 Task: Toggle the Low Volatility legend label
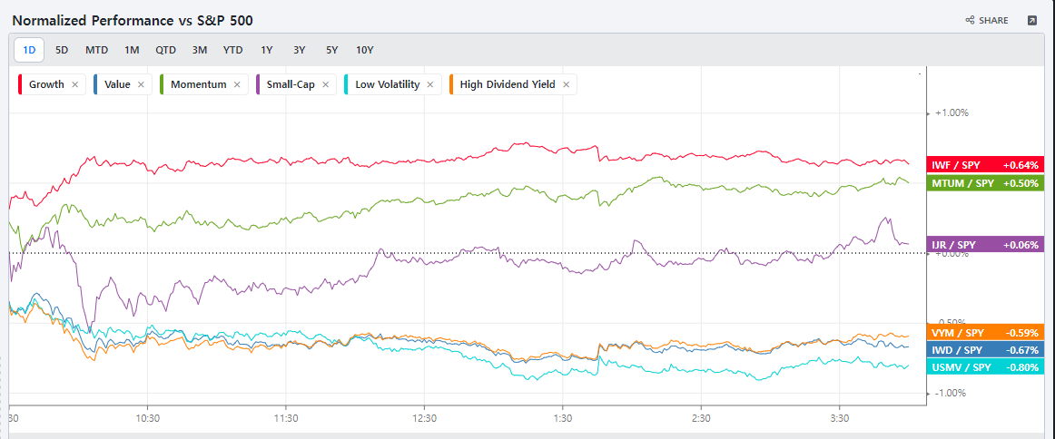pyautogui.click(x=387, y=84)
